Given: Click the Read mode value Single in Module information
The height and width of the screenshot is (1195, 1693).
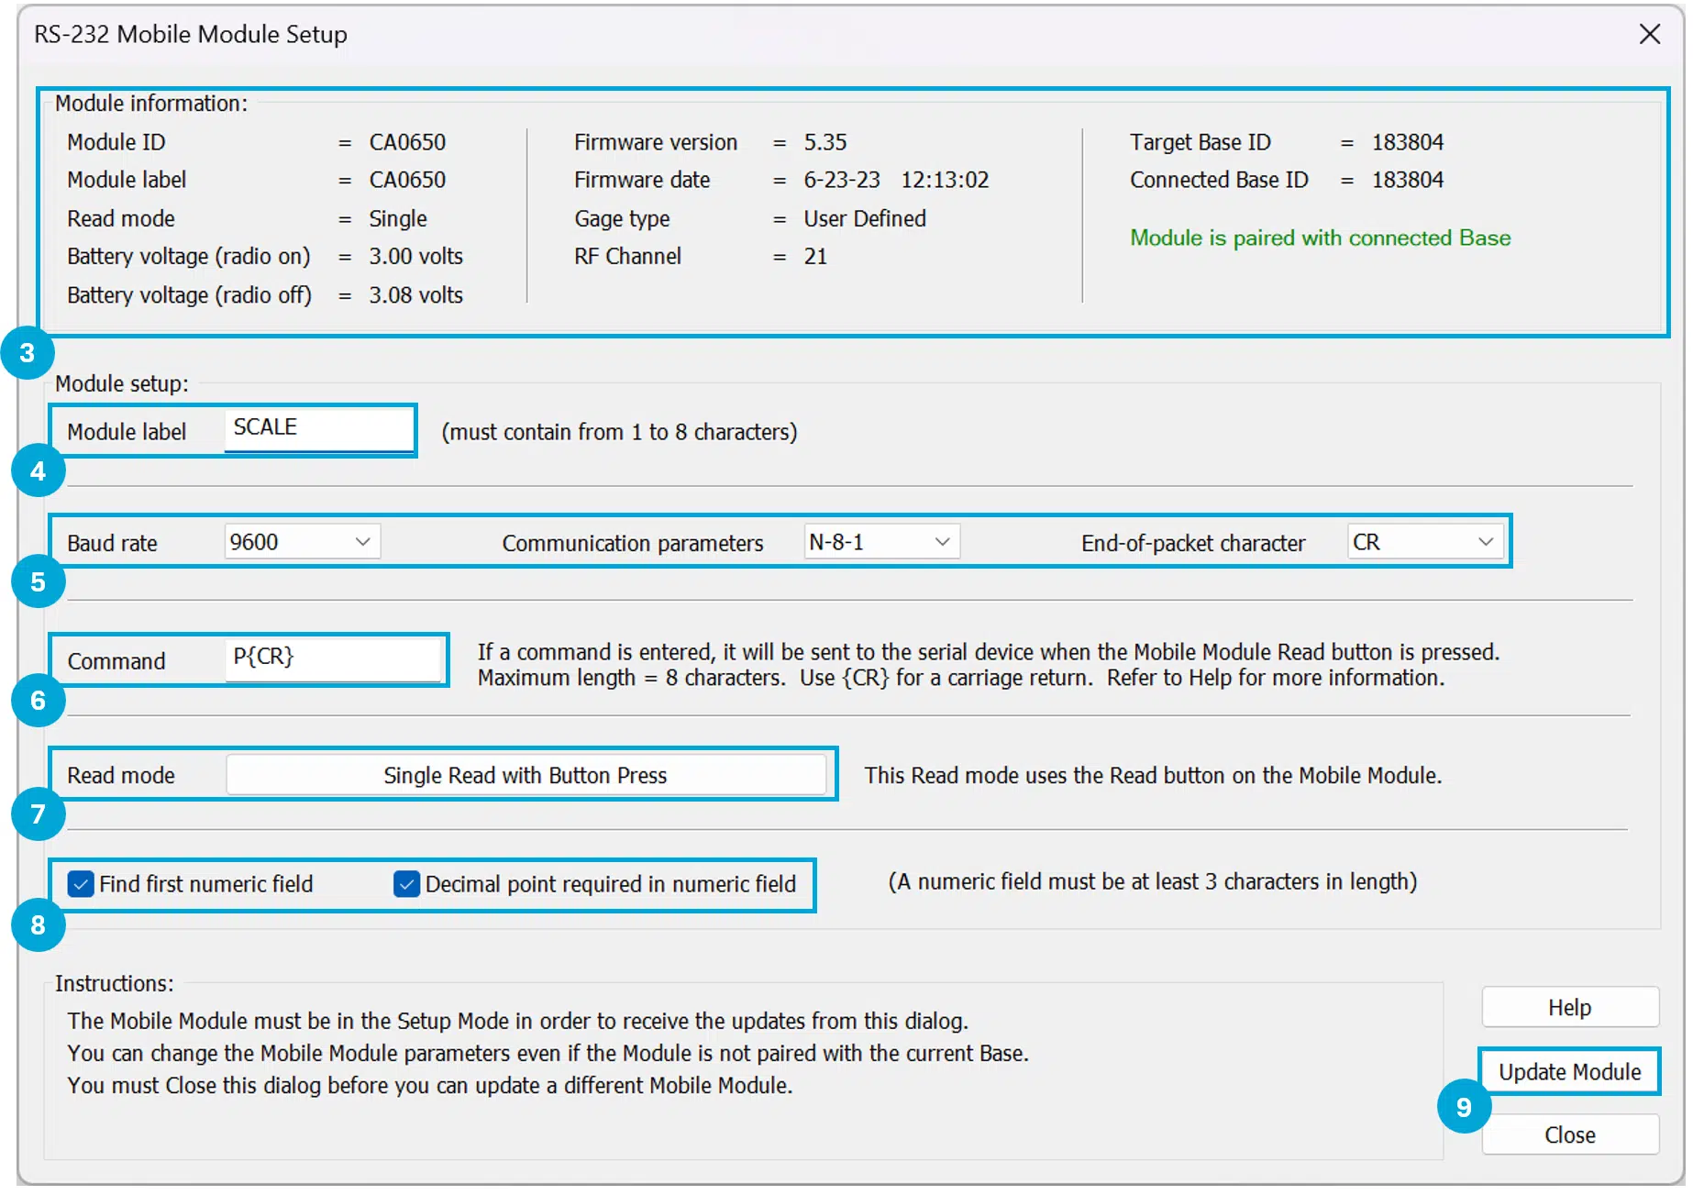Looking at the screenshot, I should click(398, 218).
